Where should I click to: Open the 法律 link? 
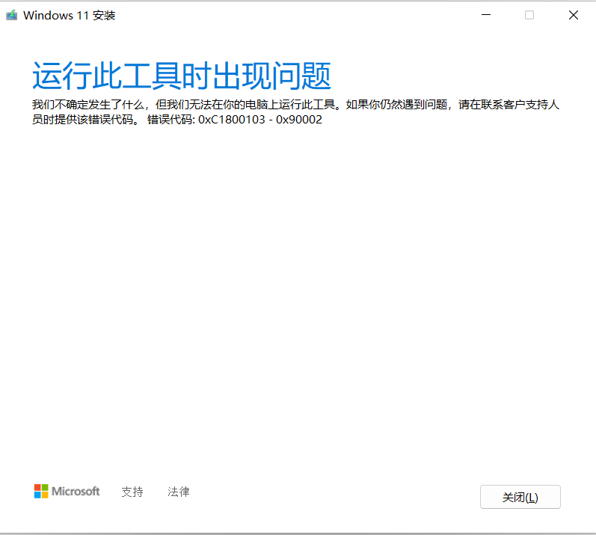178,492
